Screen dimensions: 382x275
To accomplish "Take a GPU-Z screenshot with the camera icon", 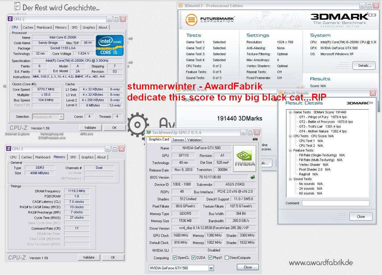I will [x=255, y=139].
